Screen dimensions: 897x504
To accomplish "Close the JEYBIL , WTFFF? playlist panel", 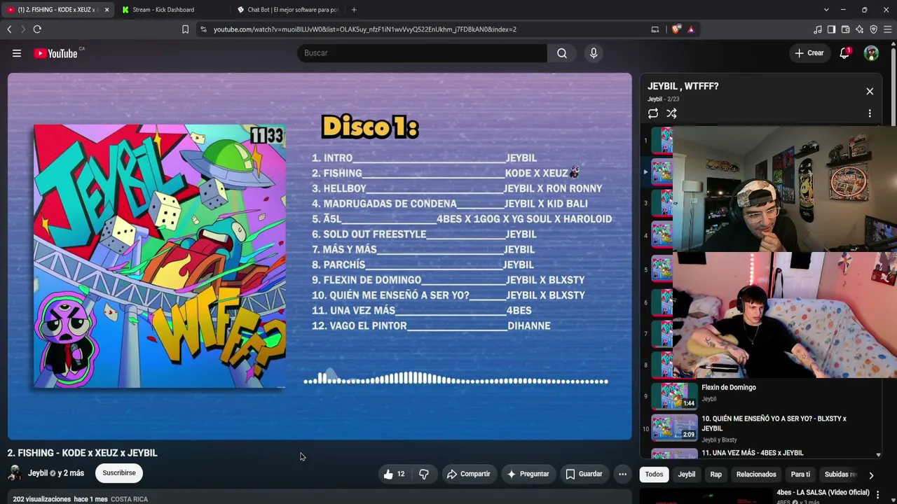I will pos(870,92).
